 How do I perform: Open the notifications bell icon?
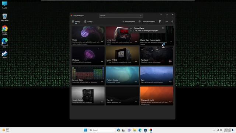tap(233, 130)
